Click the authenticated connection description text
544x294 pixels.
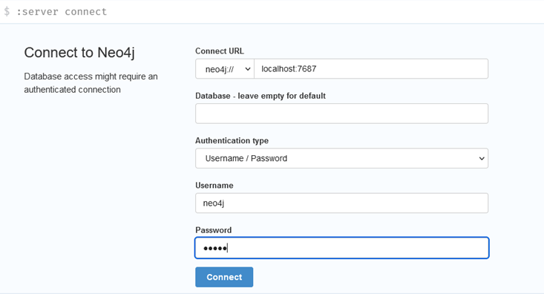(x=91, y=83)
